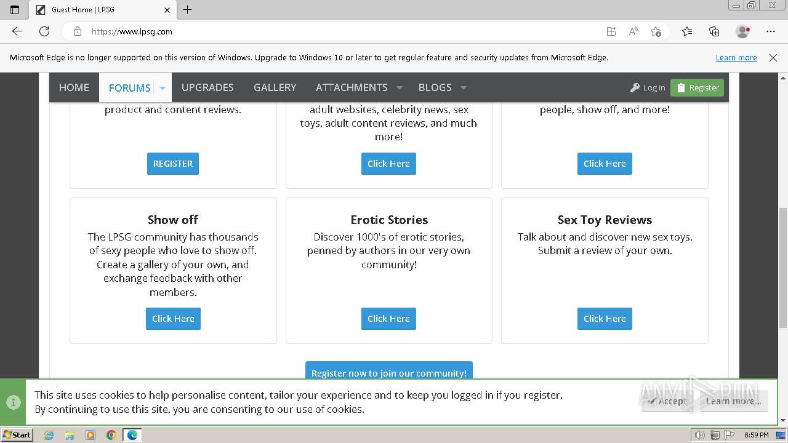Click the address bar URL field
Viewport: 788px width, 443px height.
[345, 31]
